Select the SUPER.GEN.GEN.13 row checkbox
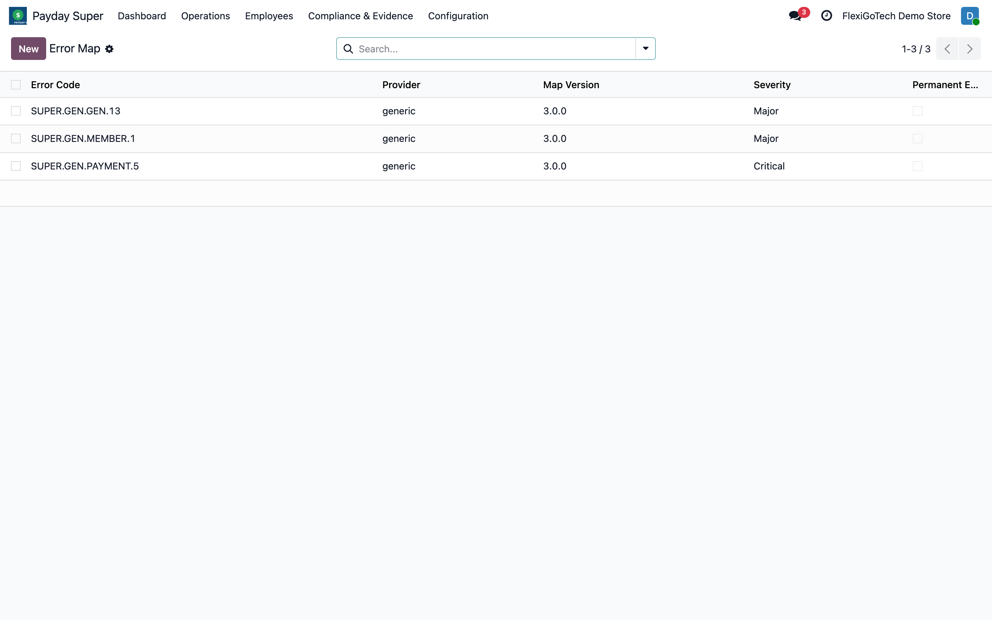 pyautogui.click(x=16, y=111)
